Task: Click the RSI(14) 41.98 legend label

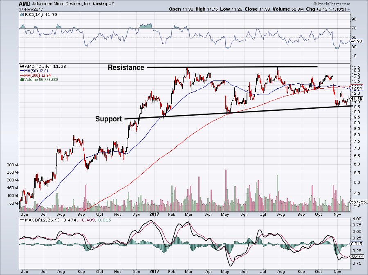Action: click(x=41, y=15)
